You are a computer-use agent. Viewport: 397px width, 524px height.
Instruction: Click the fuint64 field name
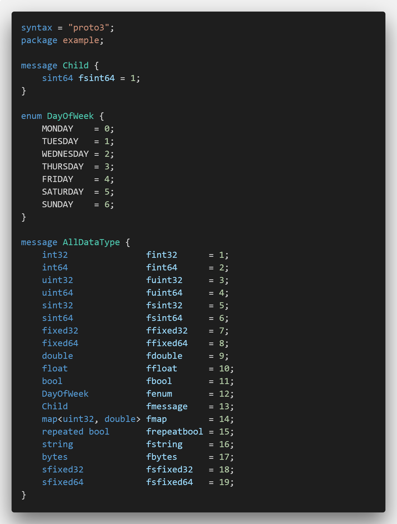tap(164, 293)
